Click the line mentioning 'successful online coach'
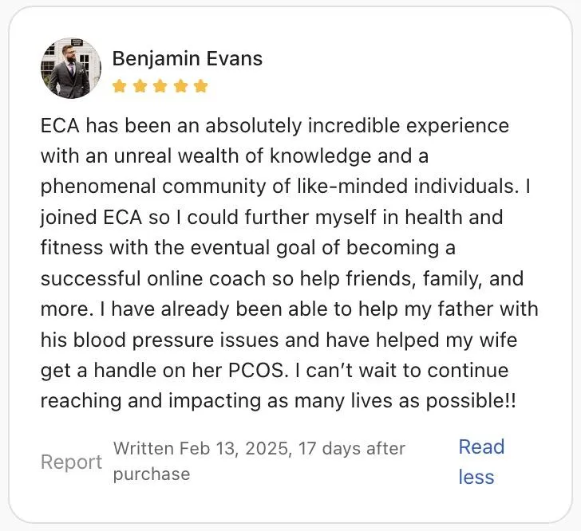The height and width of the screenshot is (531, 581). [282, 278]
